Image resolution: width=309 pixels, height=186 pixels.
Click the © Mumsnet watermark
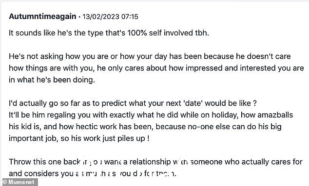[x=19, y=182]
